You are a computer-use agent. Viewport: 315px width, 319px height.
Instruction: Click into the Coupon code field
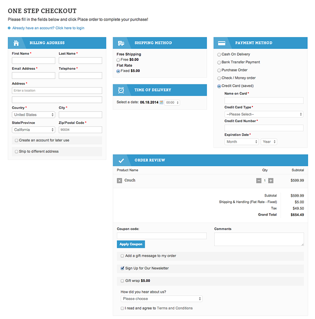tap(162, 236)
